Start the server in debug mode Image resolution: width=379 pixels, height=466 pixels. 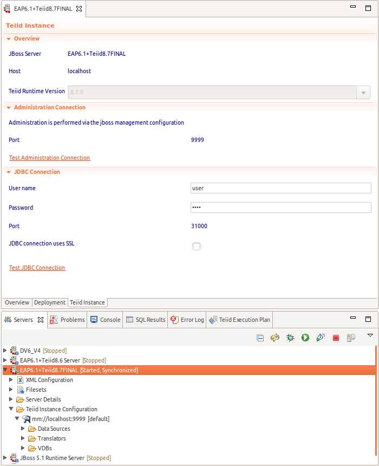tap(290, 338)
